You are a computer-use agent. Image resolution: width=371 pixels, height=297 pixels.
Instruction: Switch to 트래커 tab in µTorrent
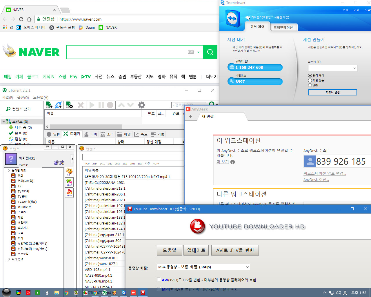pyautogui.click(x=72, y=134)
